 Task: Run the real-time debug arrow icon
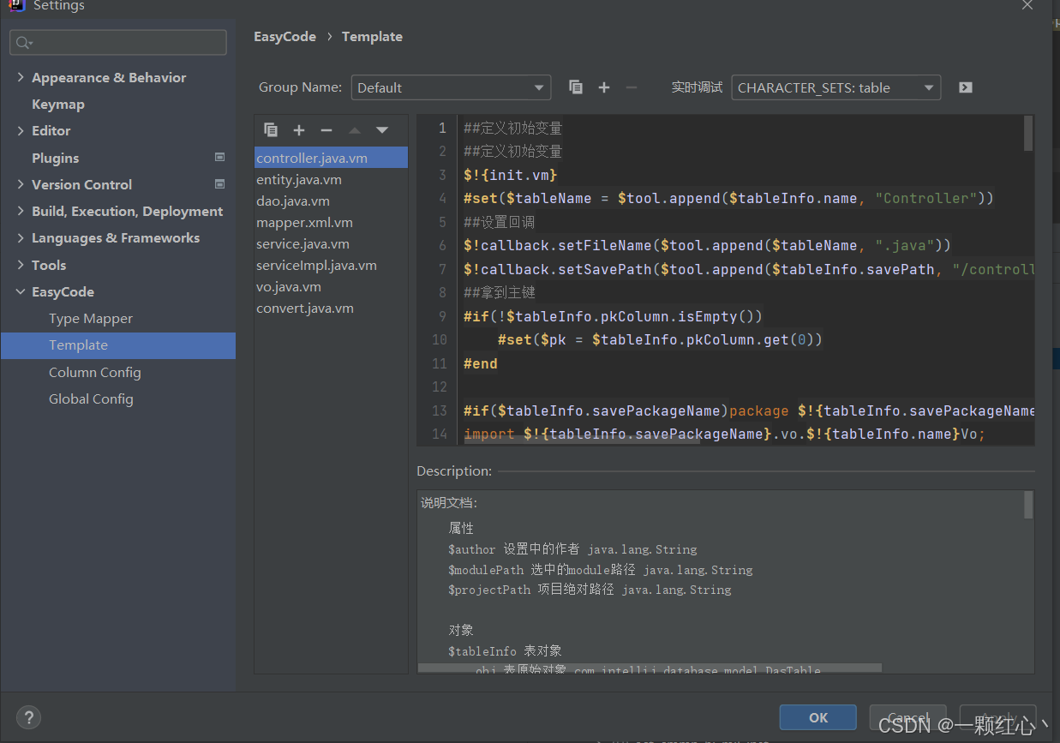966,87
